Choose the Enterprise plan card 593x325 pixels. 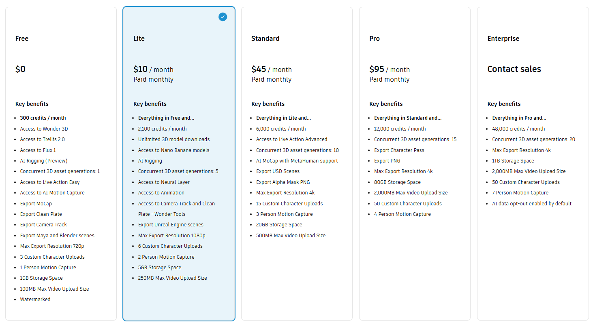click(x=533, y=164)
